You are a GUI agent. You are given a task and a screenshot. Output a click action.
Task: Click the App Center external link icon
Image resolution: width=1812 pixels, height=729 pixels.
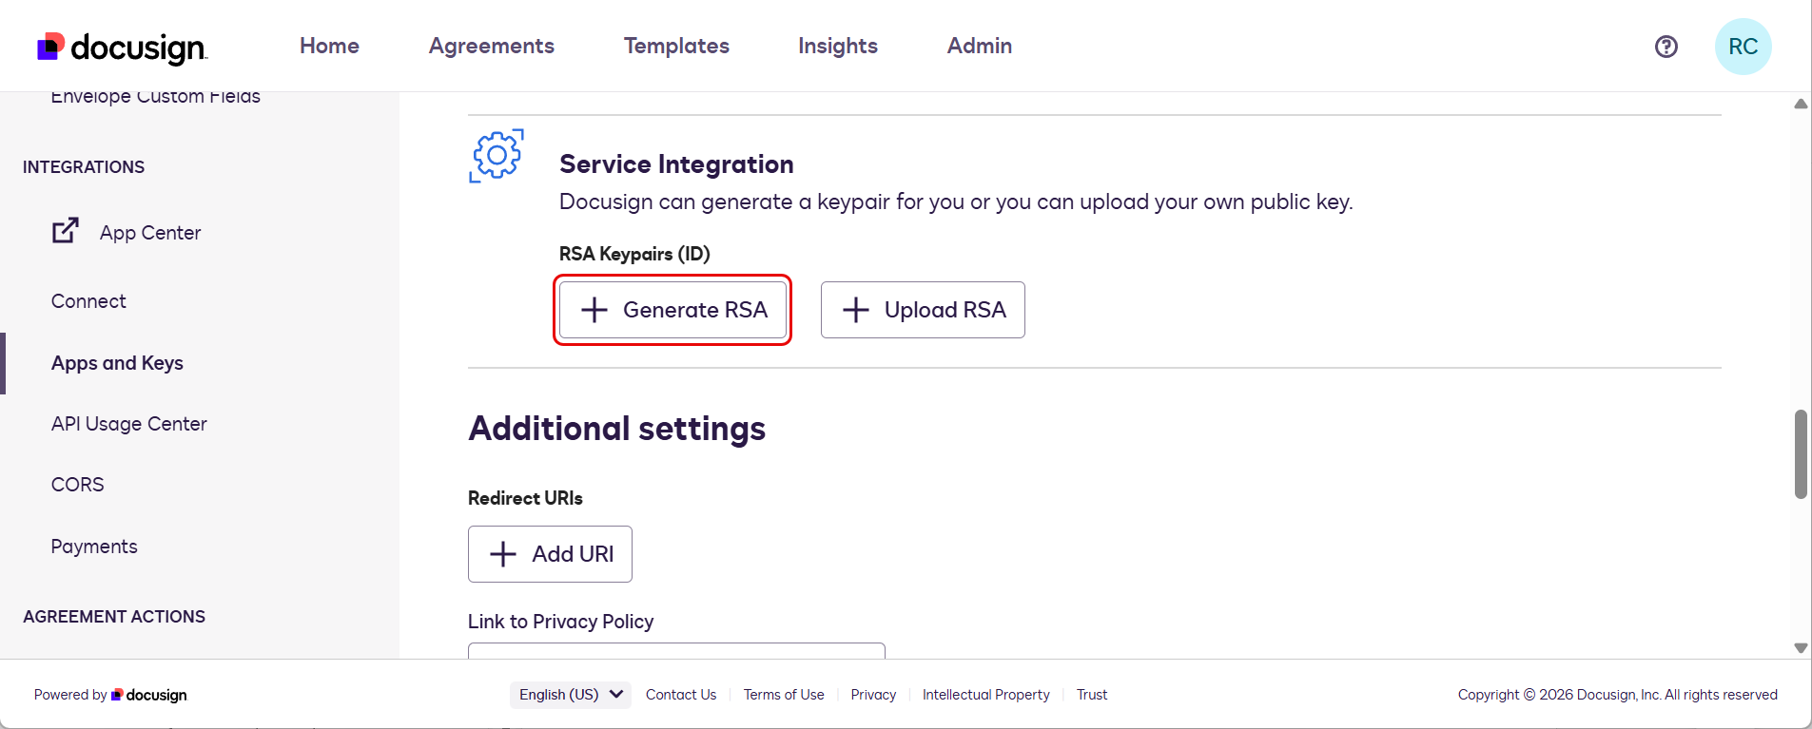coord(65,231)
